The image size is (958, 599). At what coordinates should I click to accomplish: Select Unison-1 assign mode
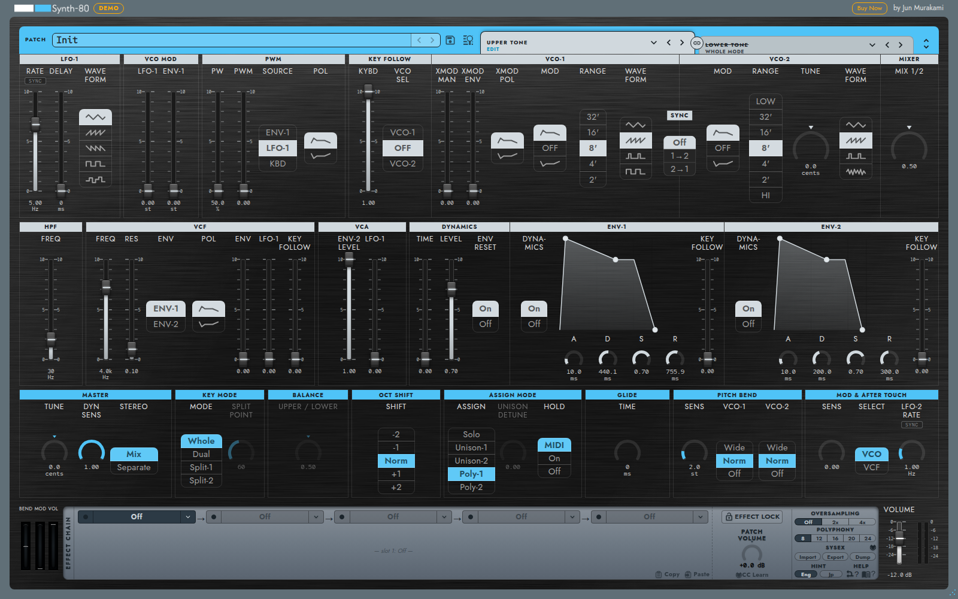click(471, 447)
